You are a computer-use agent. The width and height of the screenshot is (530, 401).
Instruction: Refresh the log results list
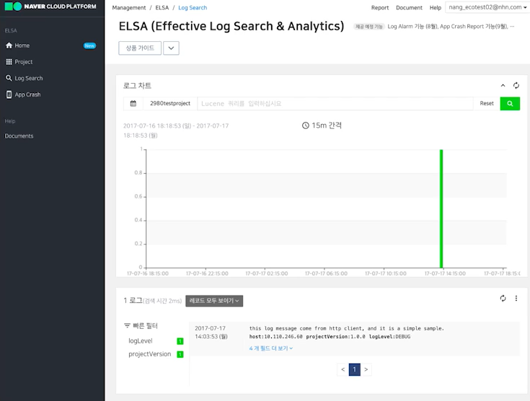pyautogui.click(x=503, y=298)
